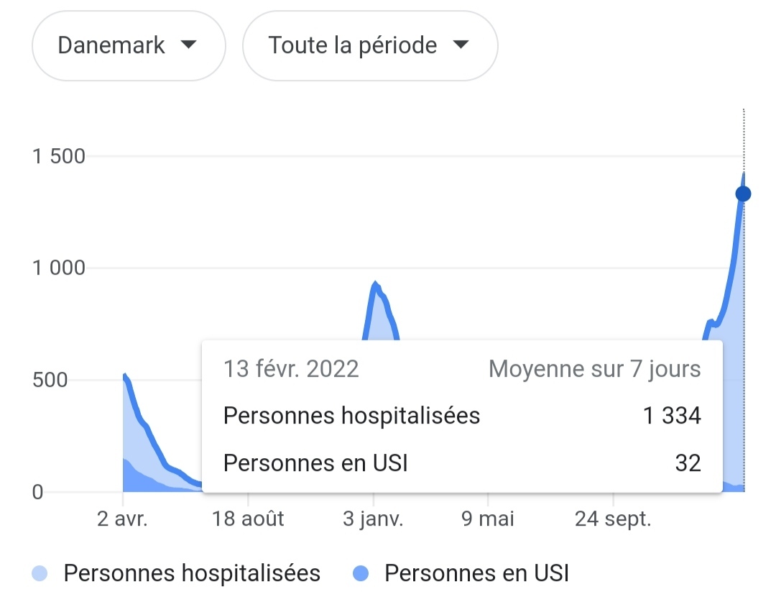
Task: Click the light blue Personnes hospitalisées legend dot
Action: (40, 573)
